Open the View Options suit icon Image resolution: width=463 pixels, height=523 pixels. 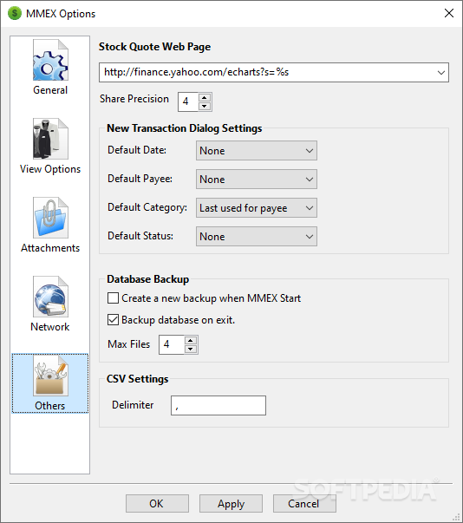(50, 139)
